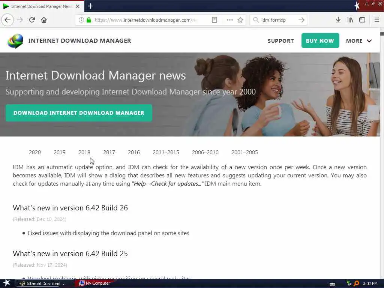
Task: Bookmark this page with the star
Action: [240, 20]
